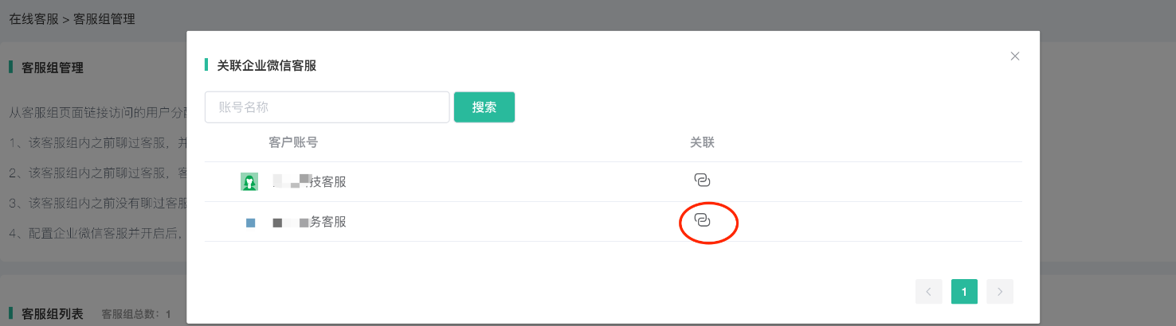Click the 客服组列表 heading
The image size is (1176, 326).
pyautogui.click(x=53, y=314)
